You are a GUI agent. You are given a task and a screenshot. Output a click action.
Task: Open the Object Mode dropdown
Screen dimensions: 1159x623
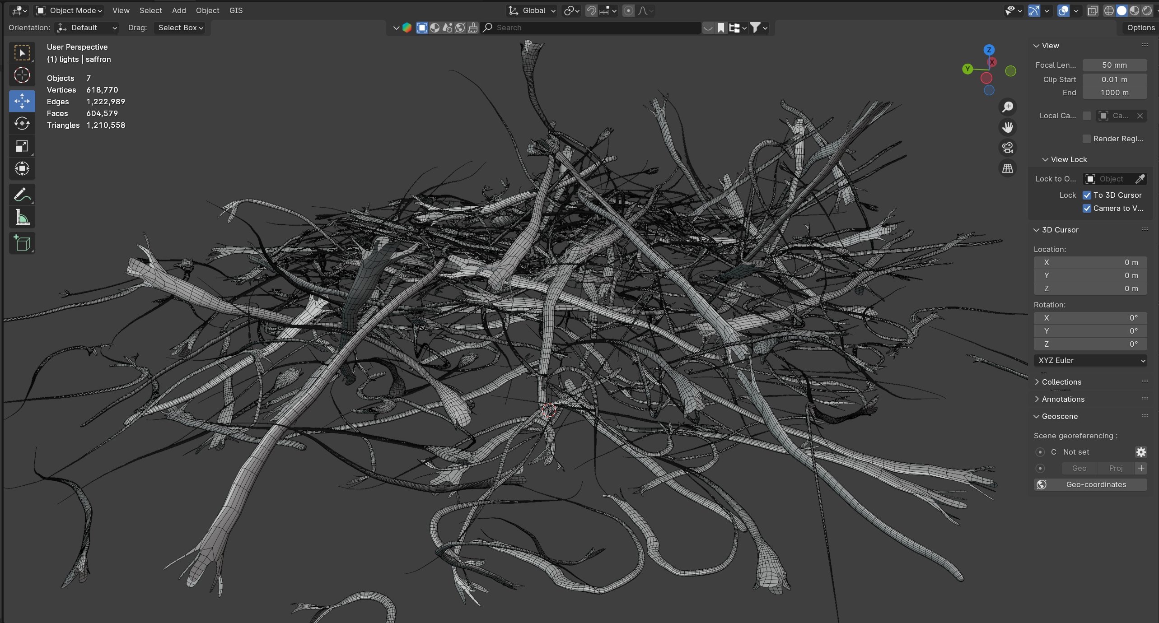tap(69, 10)
